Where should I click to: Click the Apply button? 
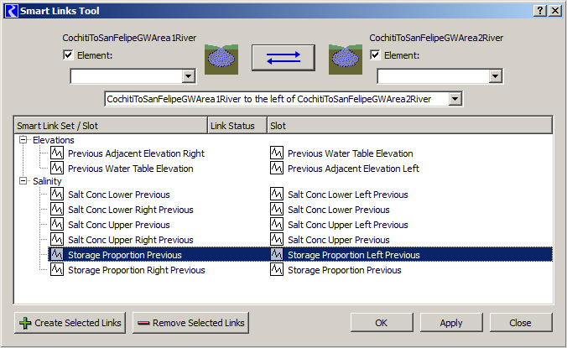point(451,323)
